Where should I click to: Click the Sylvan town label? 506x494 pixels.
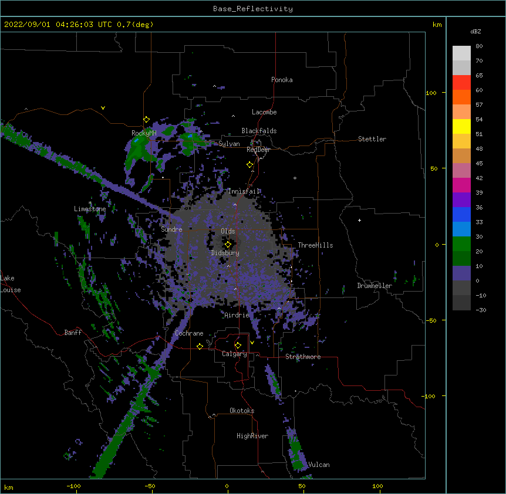(x=229, y=144)
